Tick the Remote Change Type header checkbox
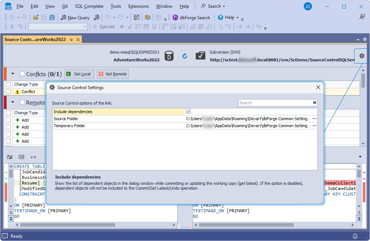 (x=8, y=113)
